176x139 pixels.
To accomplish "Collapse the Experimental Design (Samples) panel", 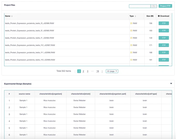I will [171, 83].
